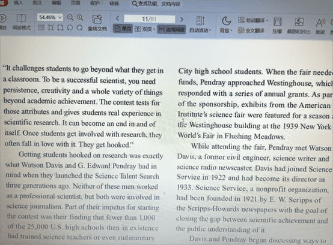Image resolution: width=333 pixels, height=245 pixels.
Task: Open the 保护 (Protect) menu tab
Action: 94,4
